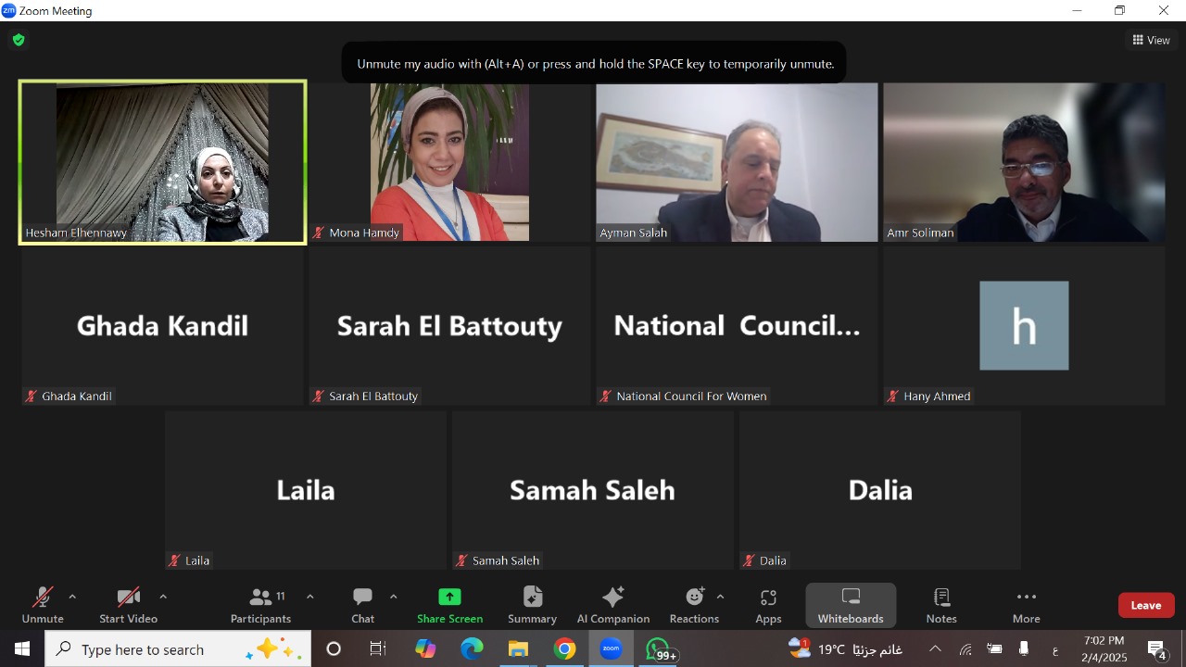Expand video options arrow beside Start Video
Viewport: 1186px width, 667px height.
coord(163,597)
